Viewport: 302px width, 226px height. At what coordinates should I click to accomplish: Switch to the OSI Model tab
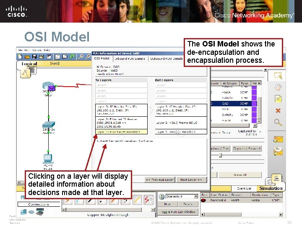coord(102,59)
